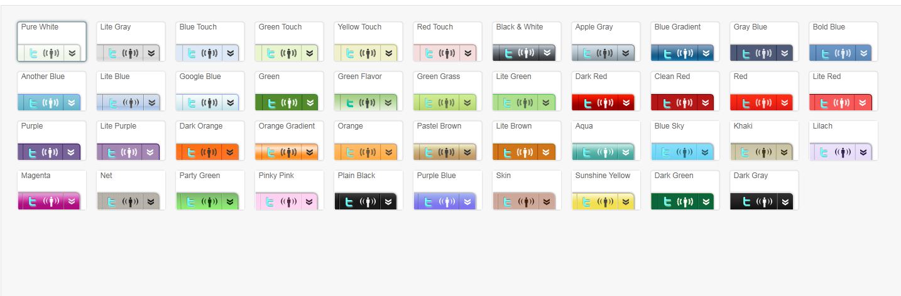Click the Yellow Touch theme name
Image resolution: width=901 pixels, height=296 pixels.
point(359,27)
